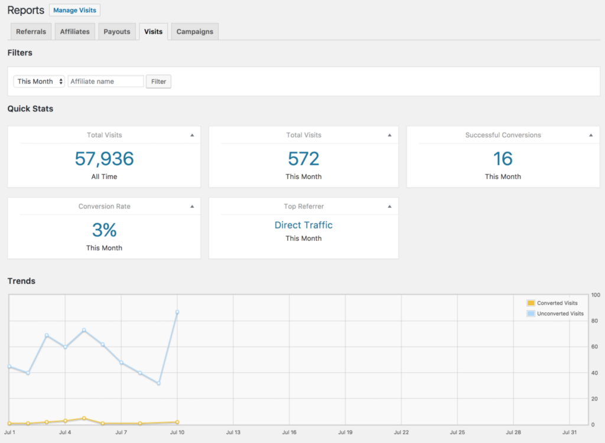The image size is (605, 443).
Task: Click the Converted Visits legend label
Action: [557, 303]
